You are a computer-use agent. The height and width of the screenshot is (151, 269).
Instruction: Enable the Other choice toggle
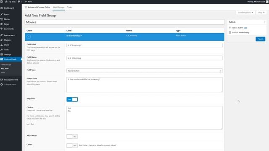click(72, 146)
